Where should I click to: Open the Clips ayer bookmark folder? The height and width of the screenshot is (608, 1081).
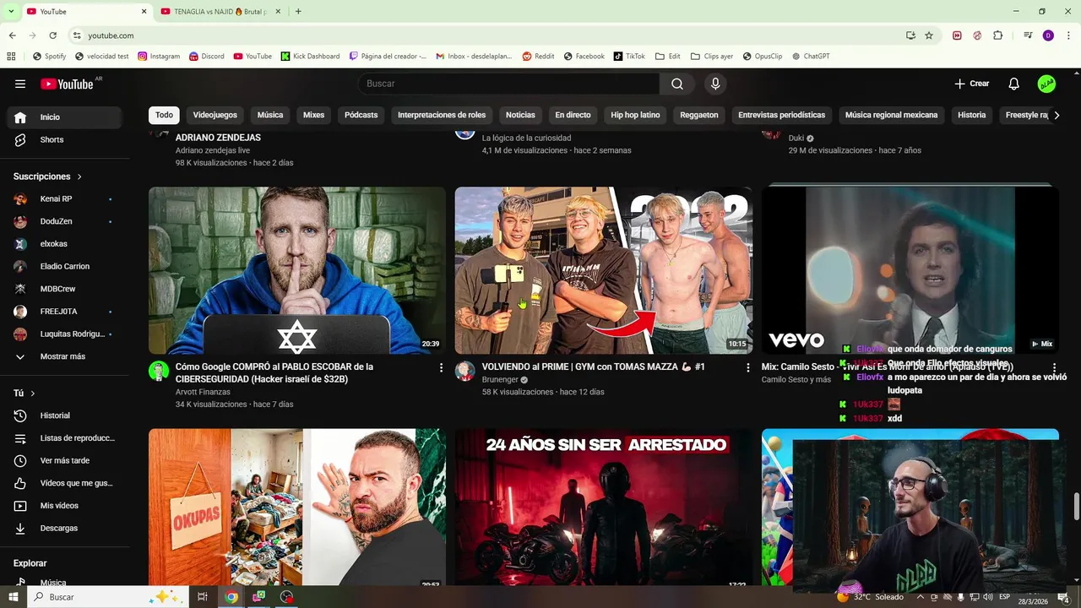pos(712,57)
